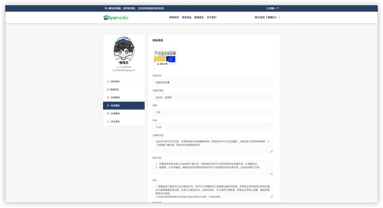
Task: Click the layers icon beside 药品管理
Action: (108, 105)
